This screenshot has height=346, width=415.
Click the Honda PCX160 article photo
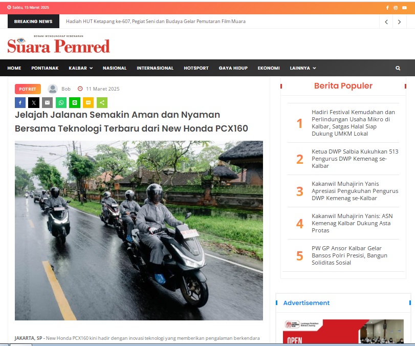139,230
